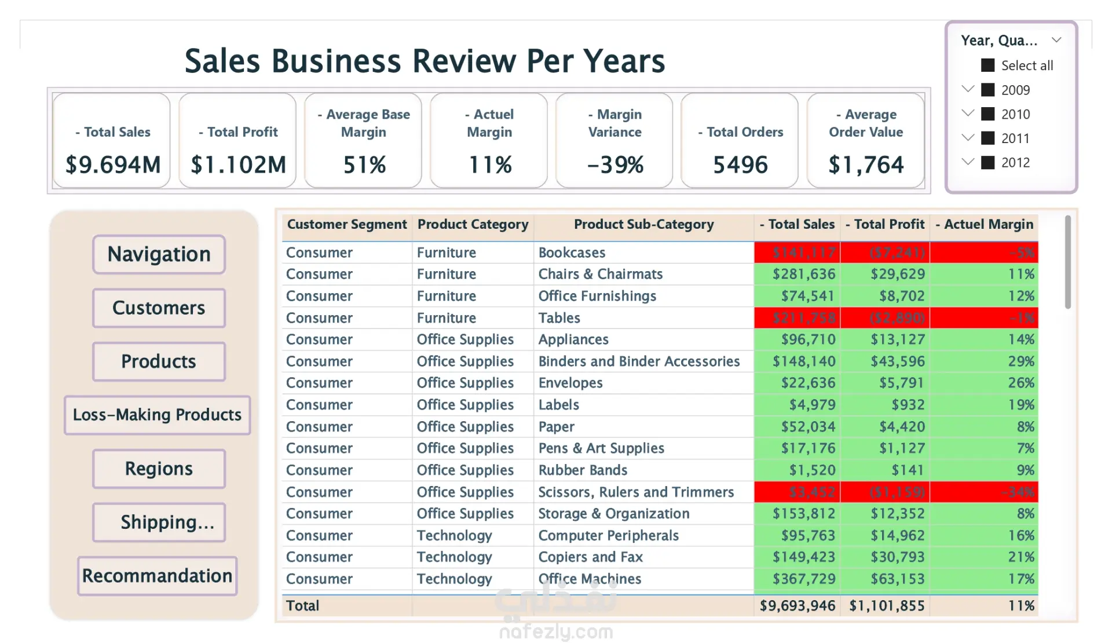The height and width of the screenshot is (643, 1112).
Task: Select the Total Profit KPI card
Action: pos(237,141)
